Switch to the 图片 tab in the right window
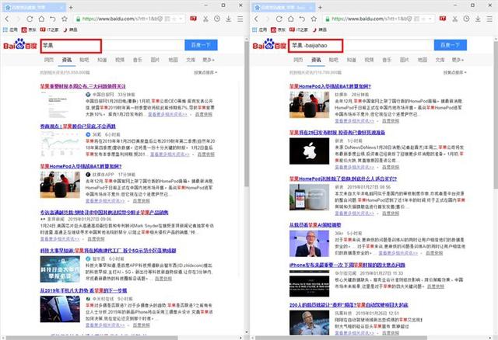The width and height of the screenshot is (498, 340). point(405,60)
